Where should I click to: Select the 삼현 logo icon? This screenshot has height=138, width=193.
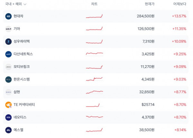(8, 92)
